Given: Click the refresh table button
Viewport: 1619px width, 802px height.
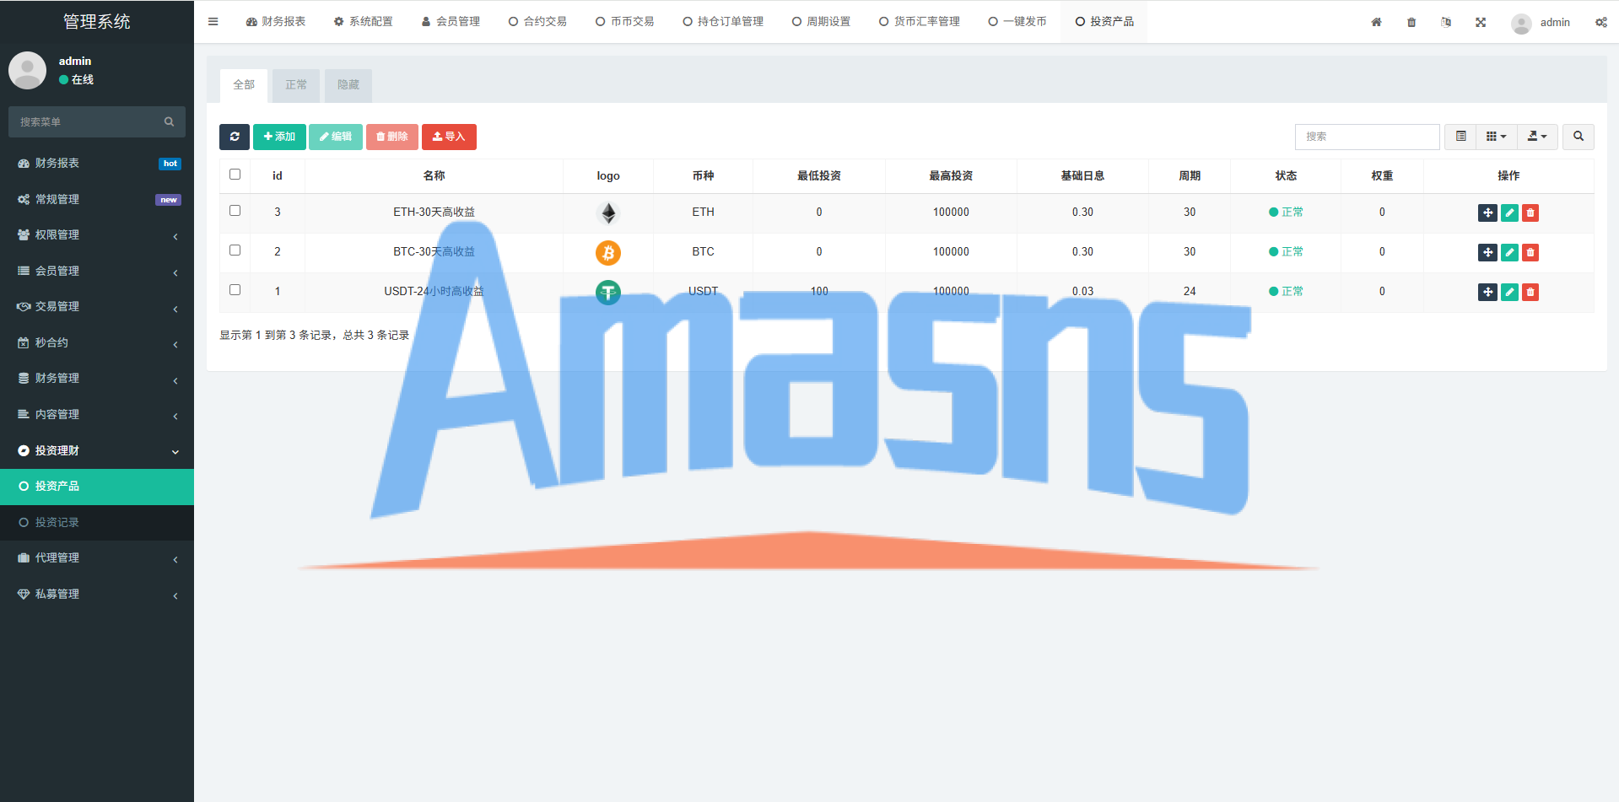Looking at the screenshot, I should (235, 137).
